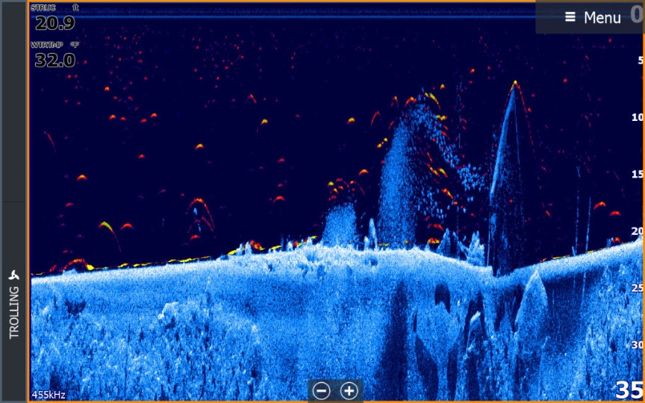Select the 32.0 °F water temperature readout

[54, 60]
